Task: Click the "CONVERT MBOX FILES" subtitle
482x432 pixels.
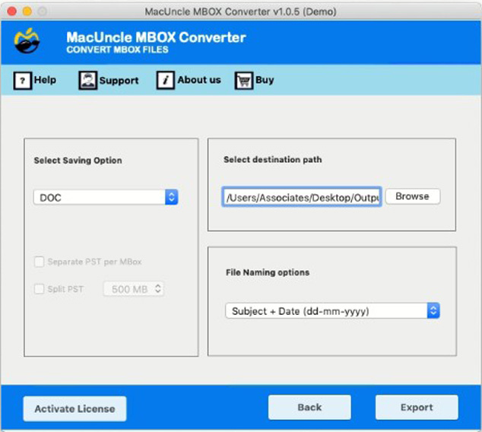Action: click(117, 49)
